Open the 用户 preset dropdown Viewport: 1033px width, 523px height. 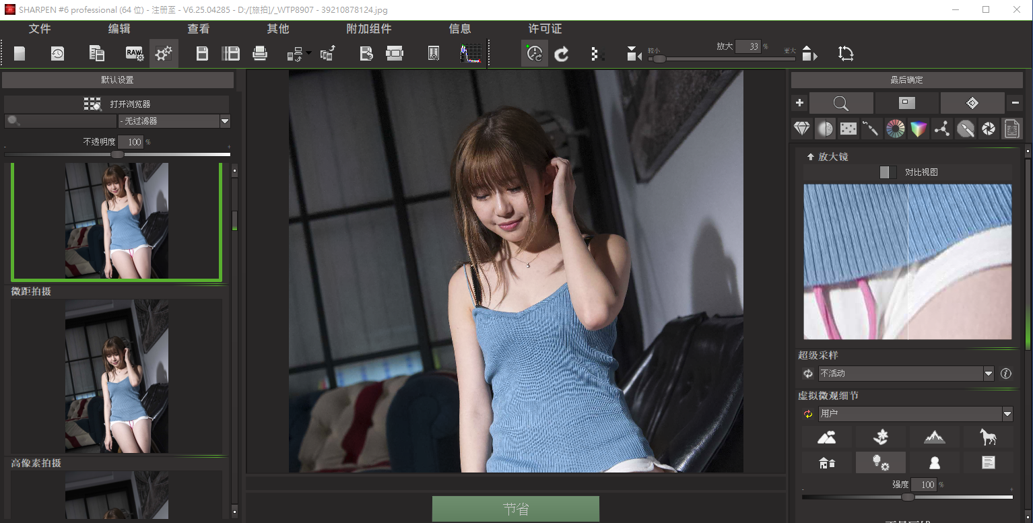1007,414
